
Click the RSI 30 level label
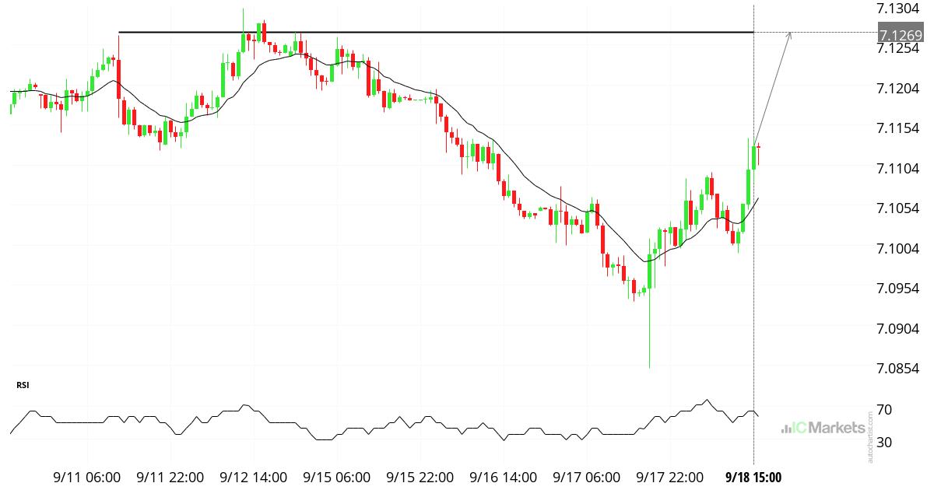(884, 443)
